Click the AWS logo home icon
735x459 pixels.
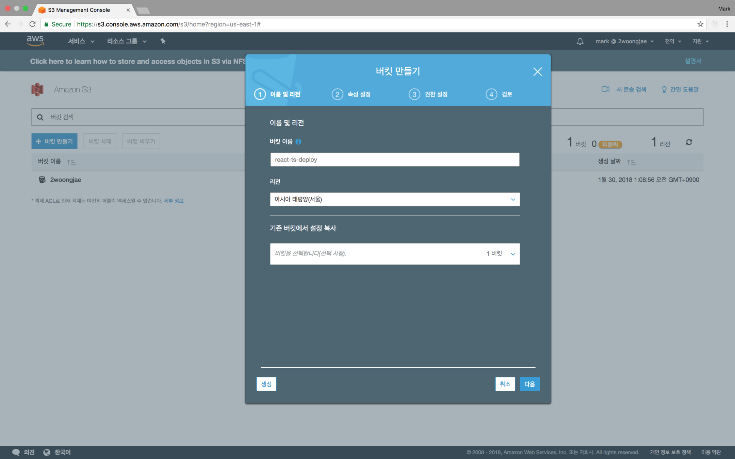tap(35, 41)
